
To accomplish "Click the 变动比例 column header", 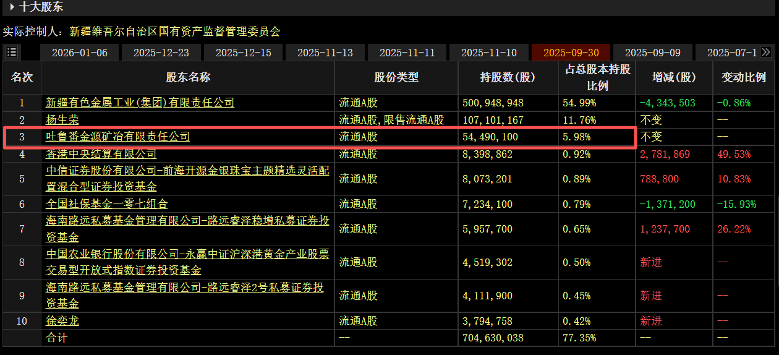I will click(x=744, y=77).
